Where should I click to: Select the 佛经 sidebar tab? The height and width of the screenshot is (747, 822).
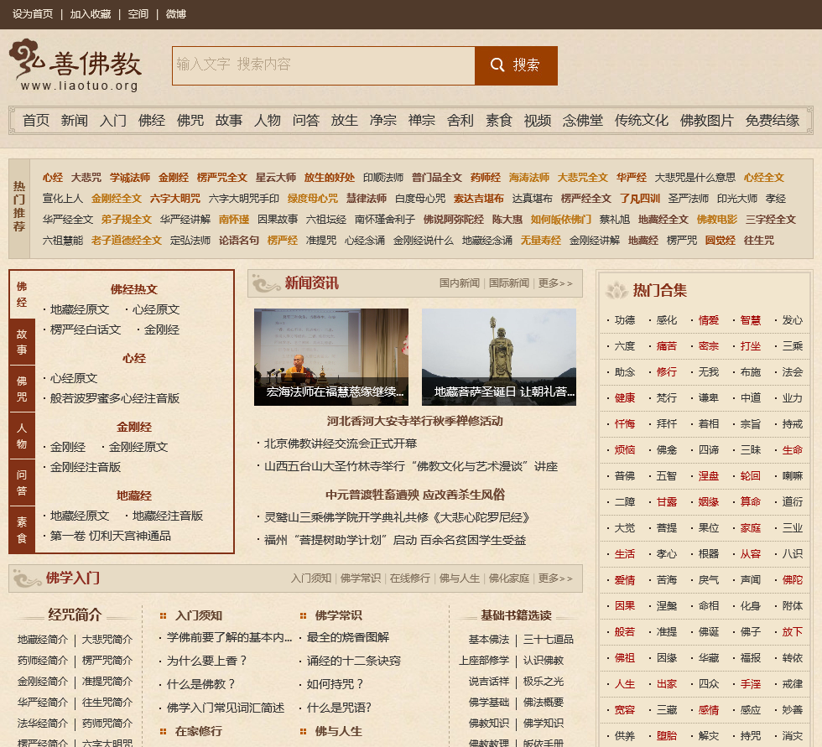[x=22, y=294]
